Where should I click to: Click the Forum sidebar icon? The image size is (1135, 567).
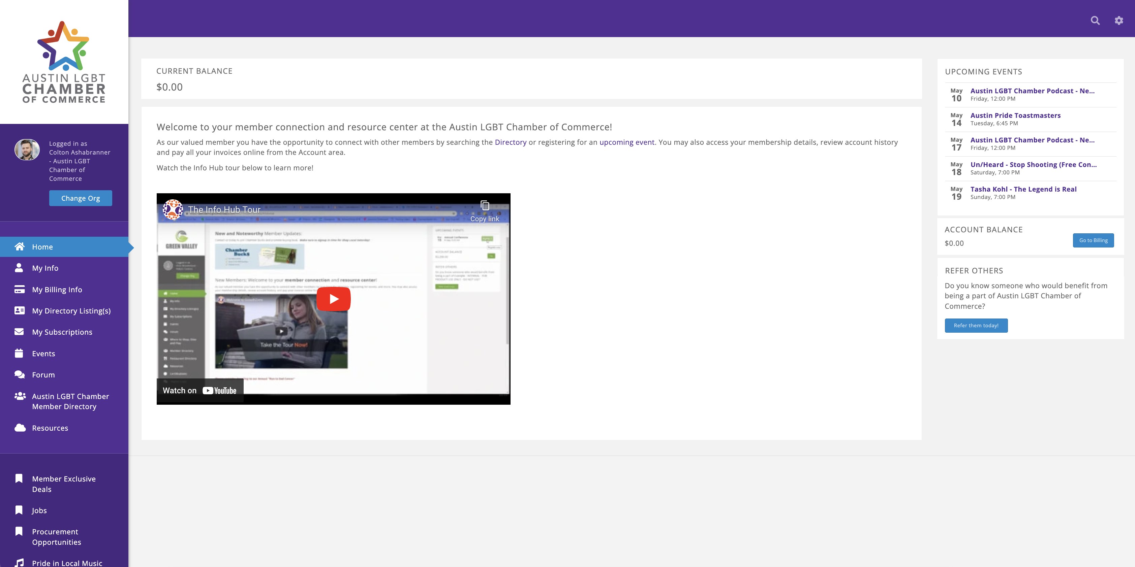pos(20,375)
